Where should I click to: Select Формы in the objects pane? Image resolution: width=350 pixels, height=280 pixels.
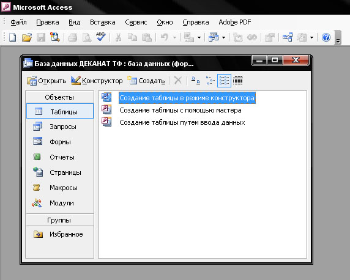pos(60,142)
